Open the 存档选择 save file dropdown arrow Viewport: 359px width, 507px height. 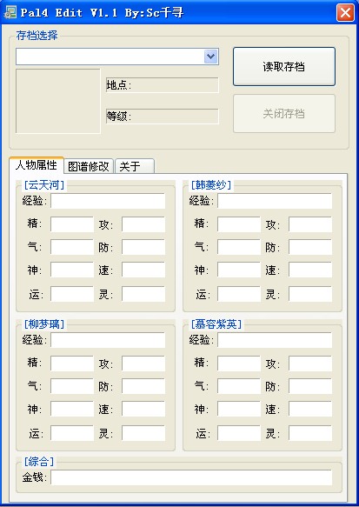211,57
